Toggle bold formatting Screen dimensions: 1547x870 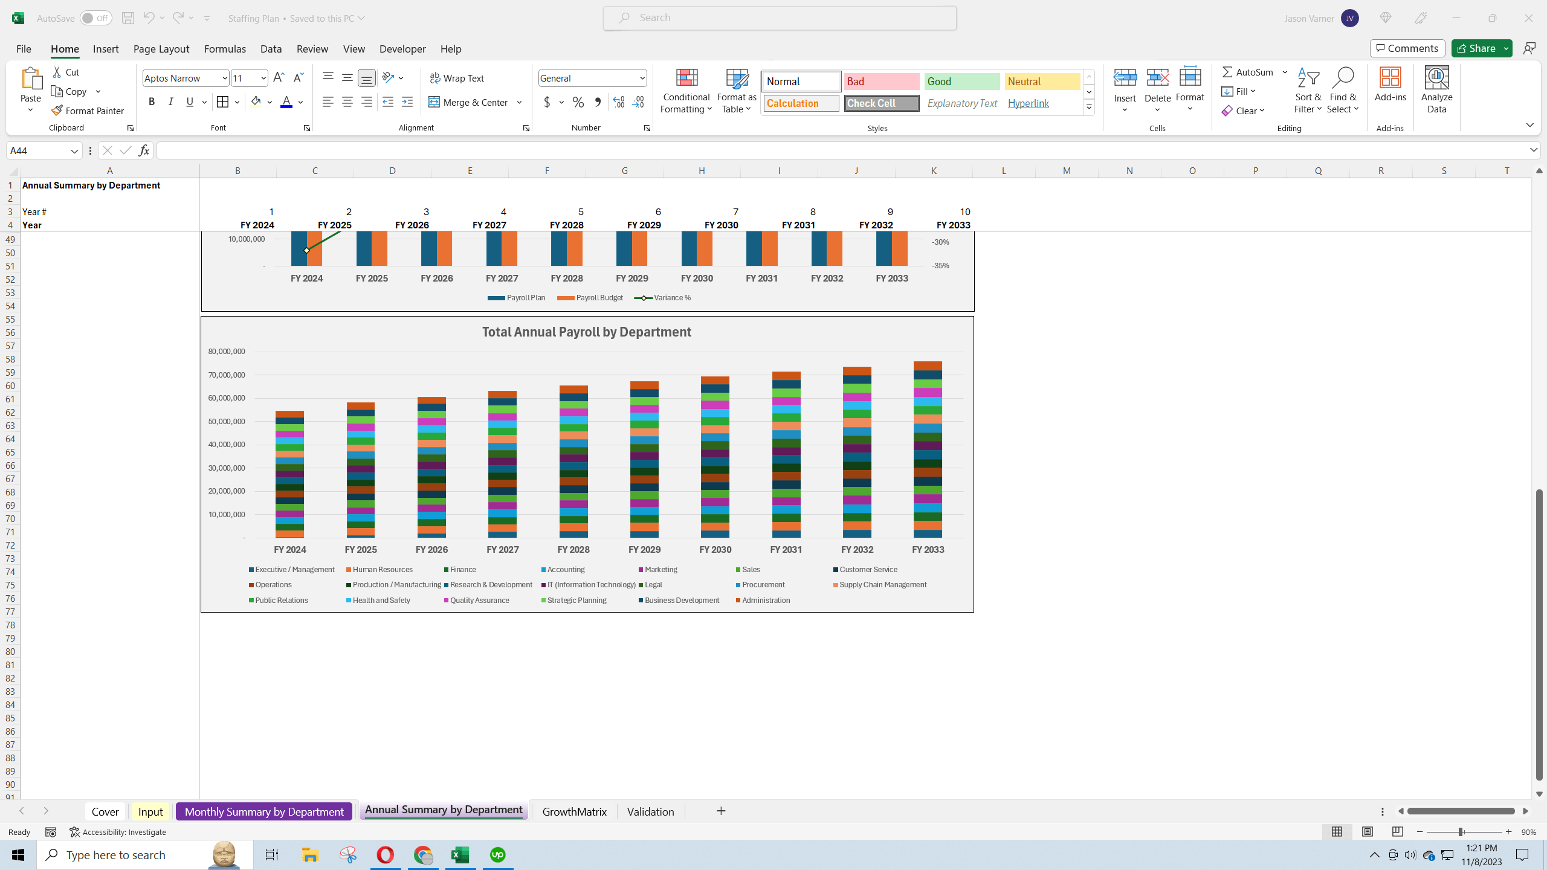[152, 101]
